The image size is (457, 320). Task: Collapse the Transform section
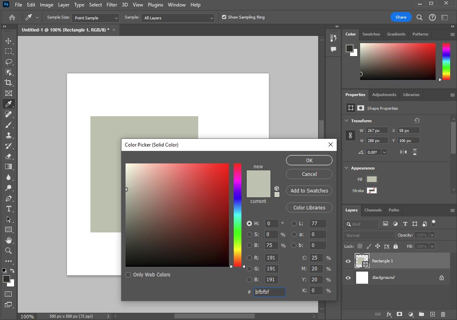pos(346,120)
